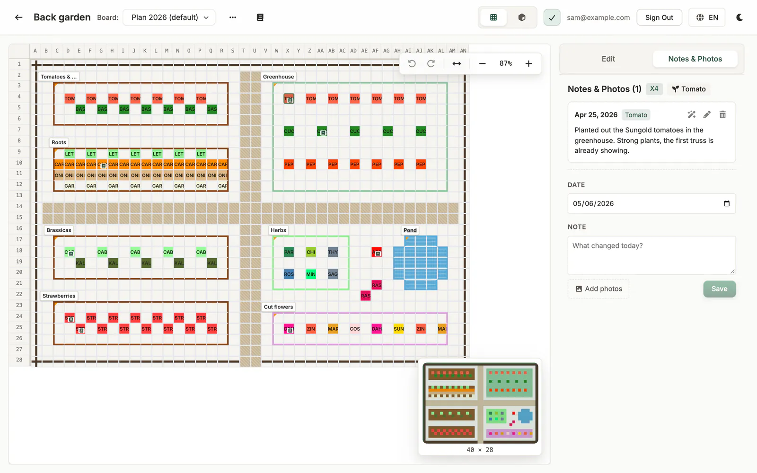Select the Pond label on the plan
Image resolution: width=757 pixels, height=473 pixels.
coord(410,230)
